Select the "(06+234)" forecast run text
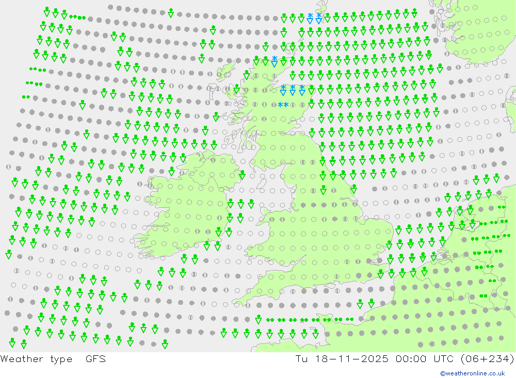The height and width of the screenshot is (378, 516). pos(488,358)
